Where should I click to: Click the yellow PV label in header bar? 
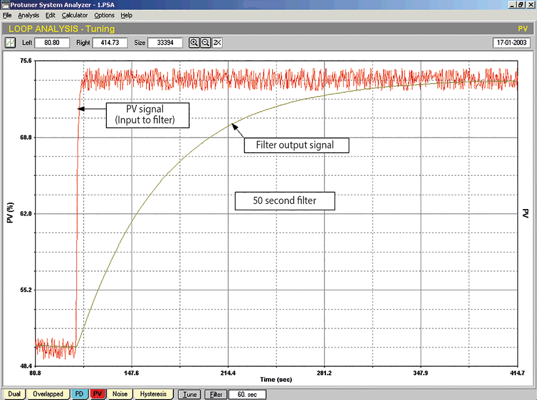pyautogui.click(x=523, y=29)
